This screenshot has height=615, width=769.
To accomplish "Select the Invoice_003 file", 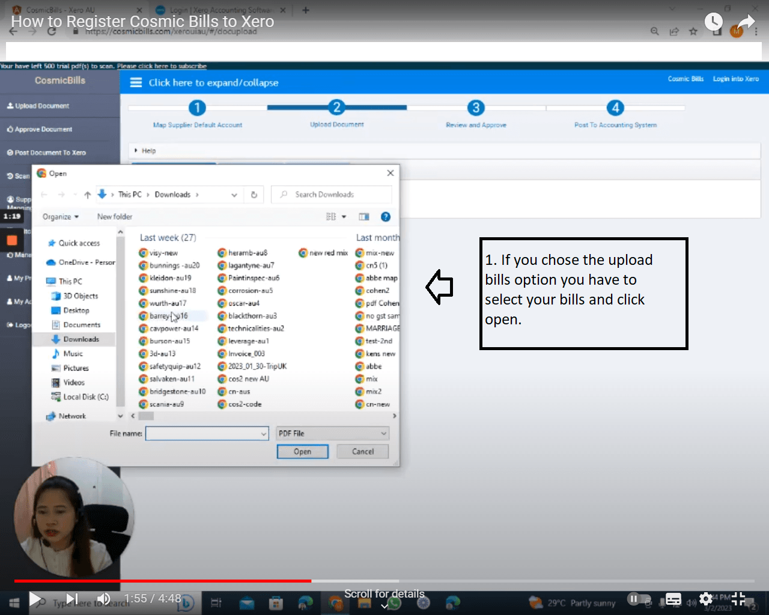I will (x=242, y=354).
